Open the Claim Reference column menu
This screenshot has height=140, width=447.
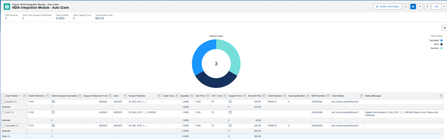click(x=47, y=96)
